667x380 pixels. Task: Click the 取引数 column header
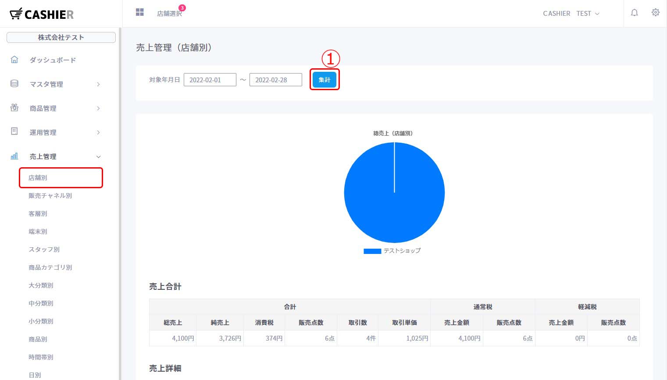coord(358,323)
